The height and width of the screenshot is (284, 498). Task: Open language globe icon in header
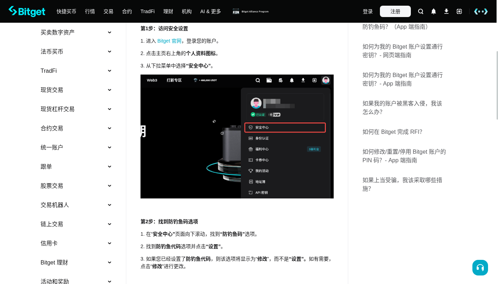click(x=459, y=11)
